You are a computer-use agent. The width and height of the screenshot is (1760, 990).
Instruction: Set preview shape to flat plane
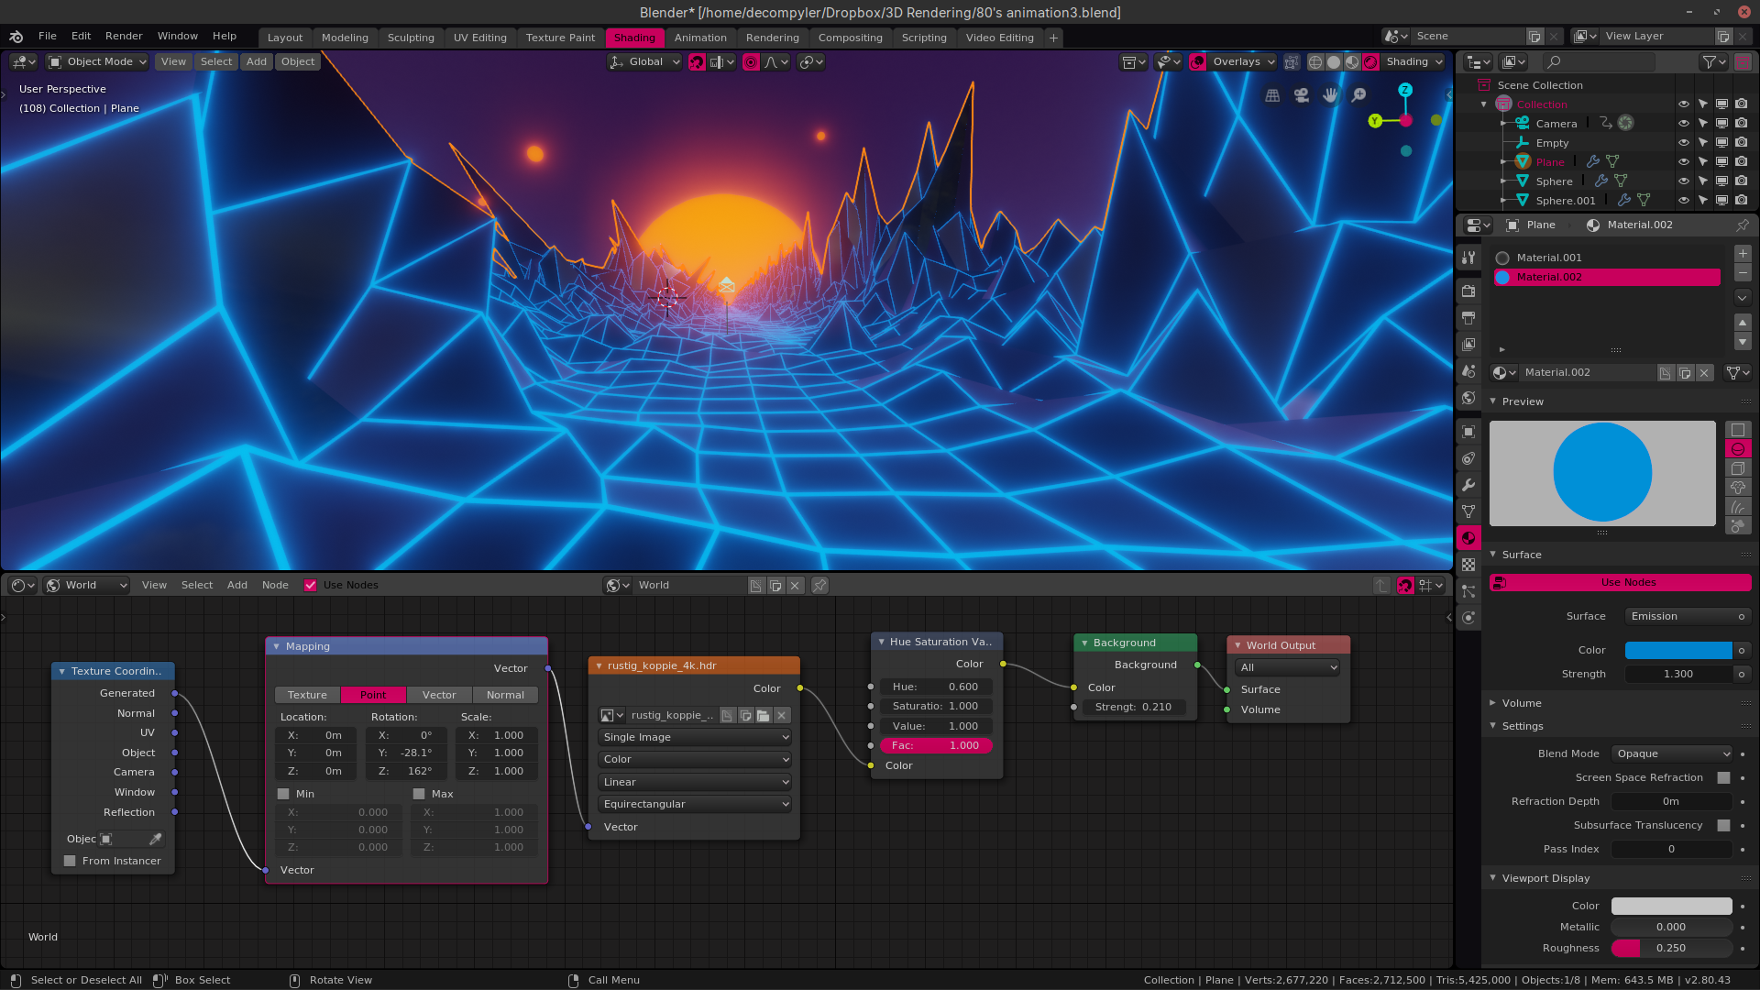coord(1738,430)
